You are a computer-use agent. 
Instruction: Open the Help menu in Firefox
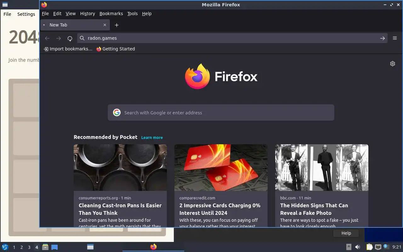147,14
